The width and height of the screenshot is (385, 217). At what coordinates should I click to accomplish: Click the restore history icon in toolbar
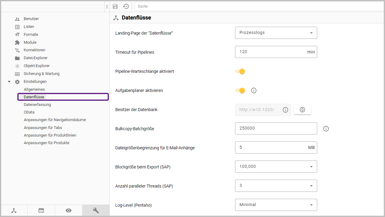126,6
